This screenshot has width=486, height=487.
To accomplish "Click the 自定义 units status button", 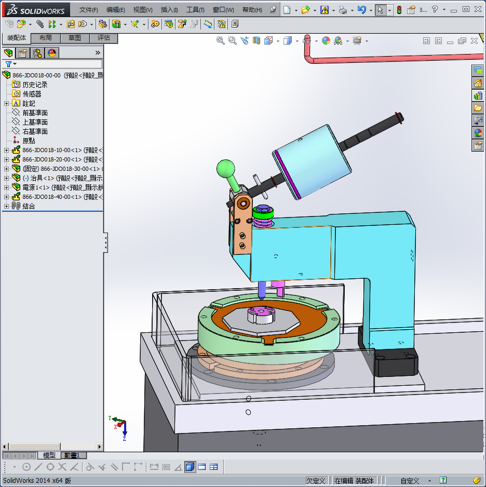I will pos(410,481).
